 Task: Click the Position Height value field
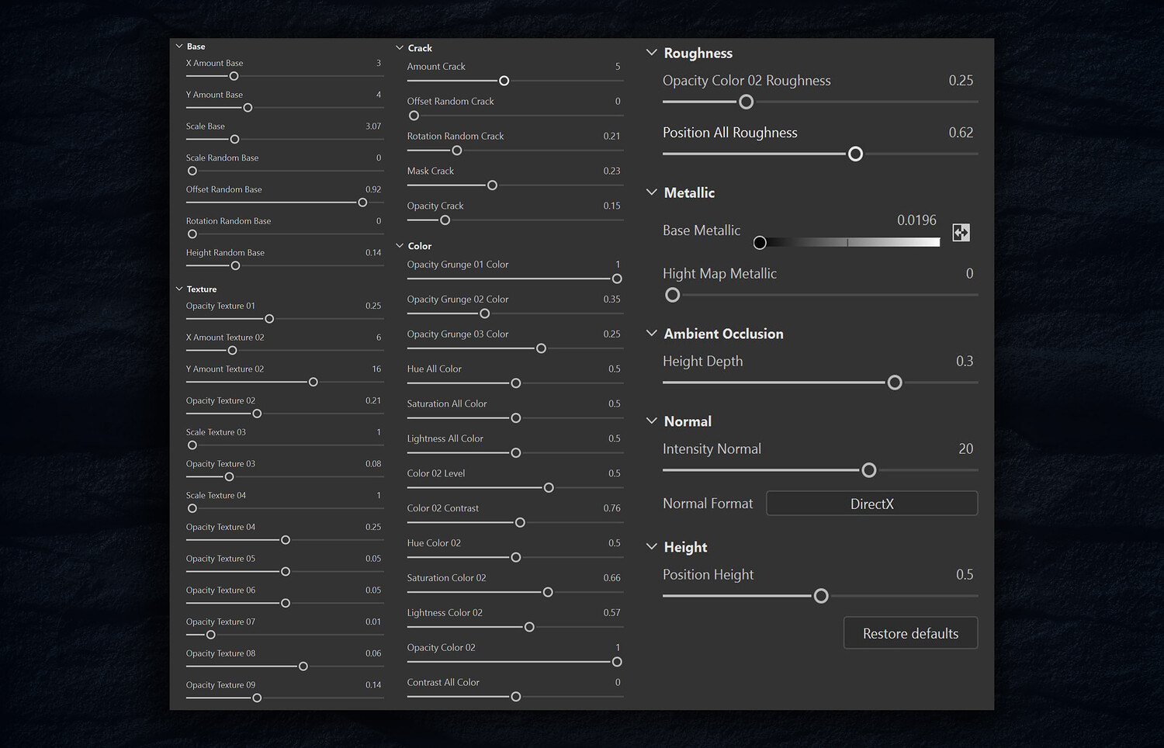pos(964,575)
